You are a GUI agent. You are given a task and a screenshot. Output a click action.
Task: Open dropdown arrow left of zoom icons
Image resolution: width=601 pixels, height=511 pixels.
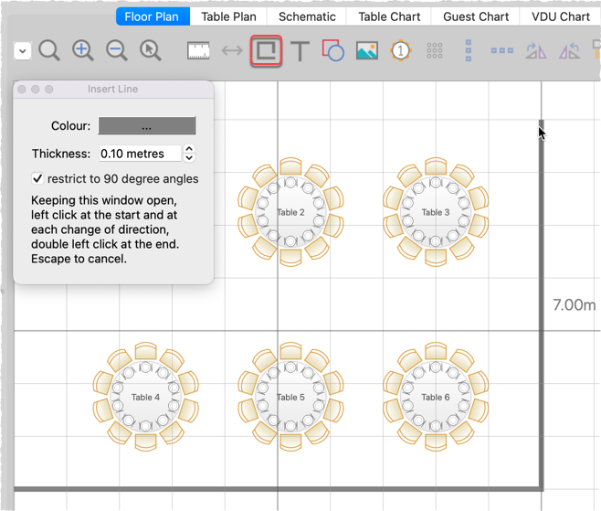click(x=22, y=51)
